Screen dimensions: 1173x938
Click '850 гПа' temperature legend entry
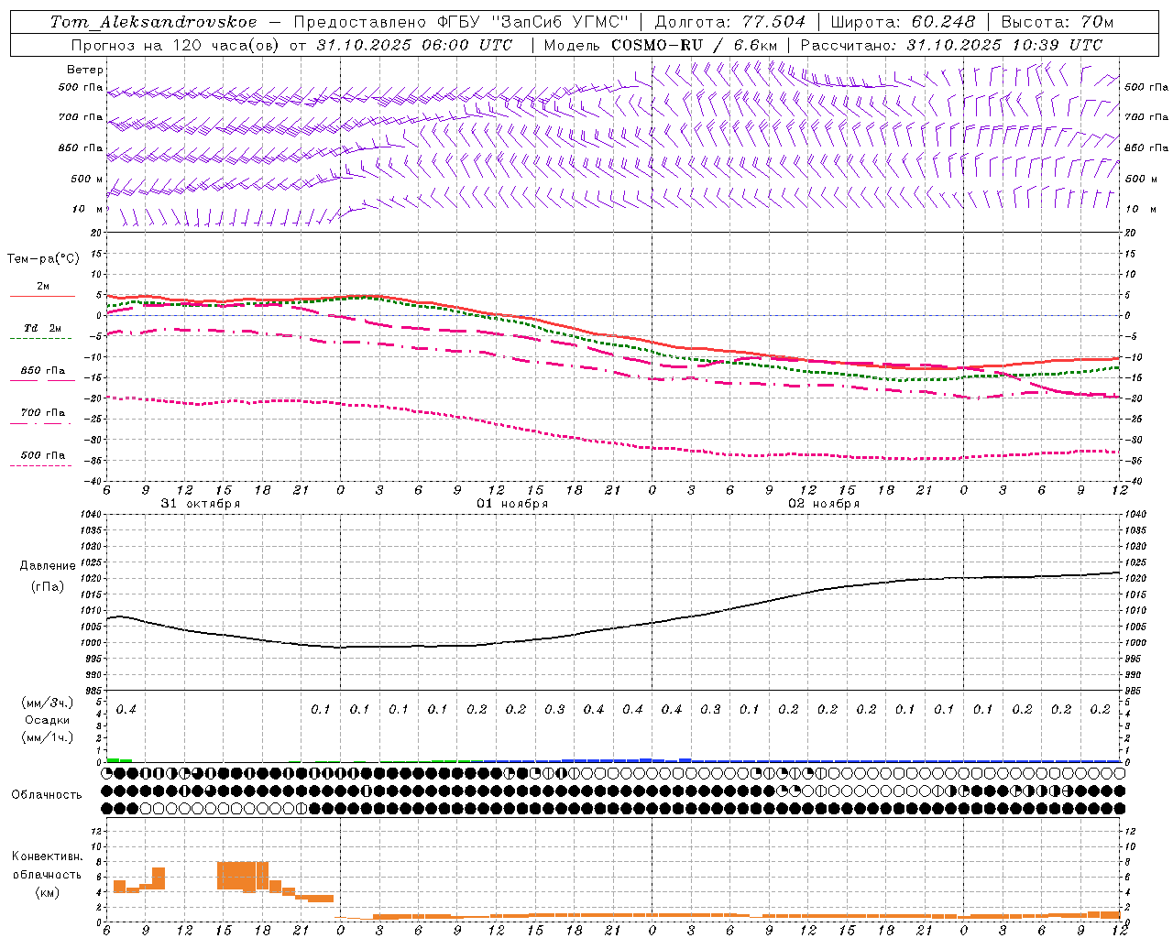42,371
